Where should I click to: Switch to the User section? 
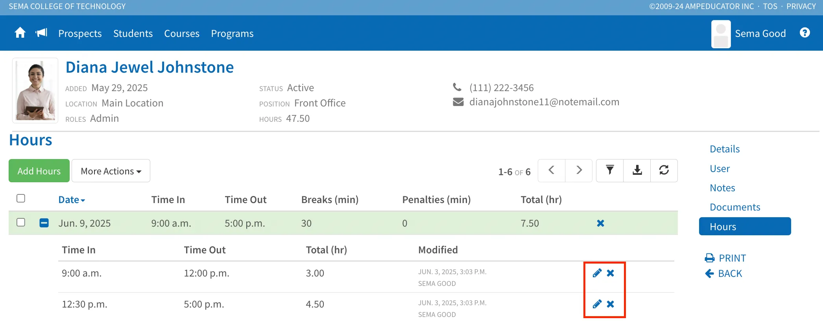point(720,168)
